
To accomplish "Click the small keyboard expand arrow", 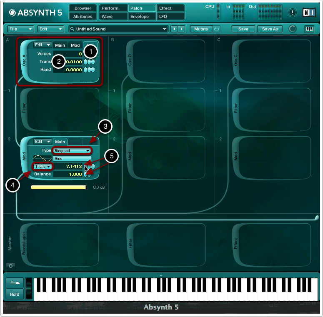I will (x=161, y=275).
